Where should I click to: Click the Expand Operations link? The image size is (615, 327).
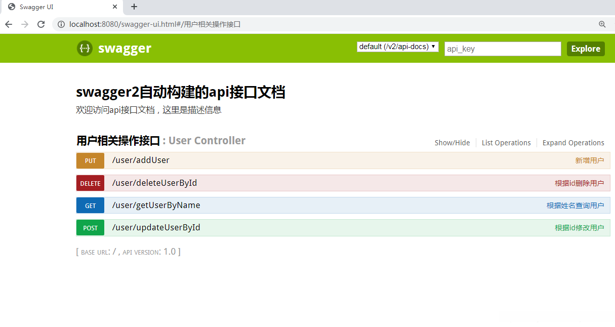point(573,143)
